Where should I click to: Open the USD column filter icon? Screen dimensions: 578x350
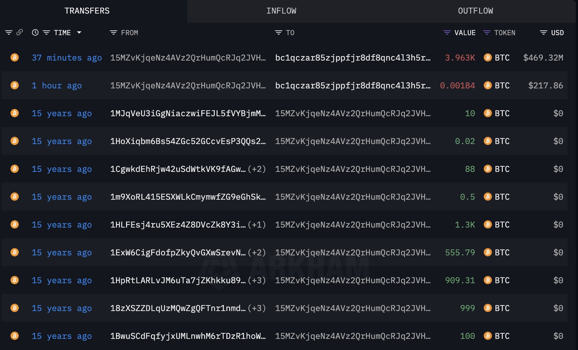coord(543,33)
